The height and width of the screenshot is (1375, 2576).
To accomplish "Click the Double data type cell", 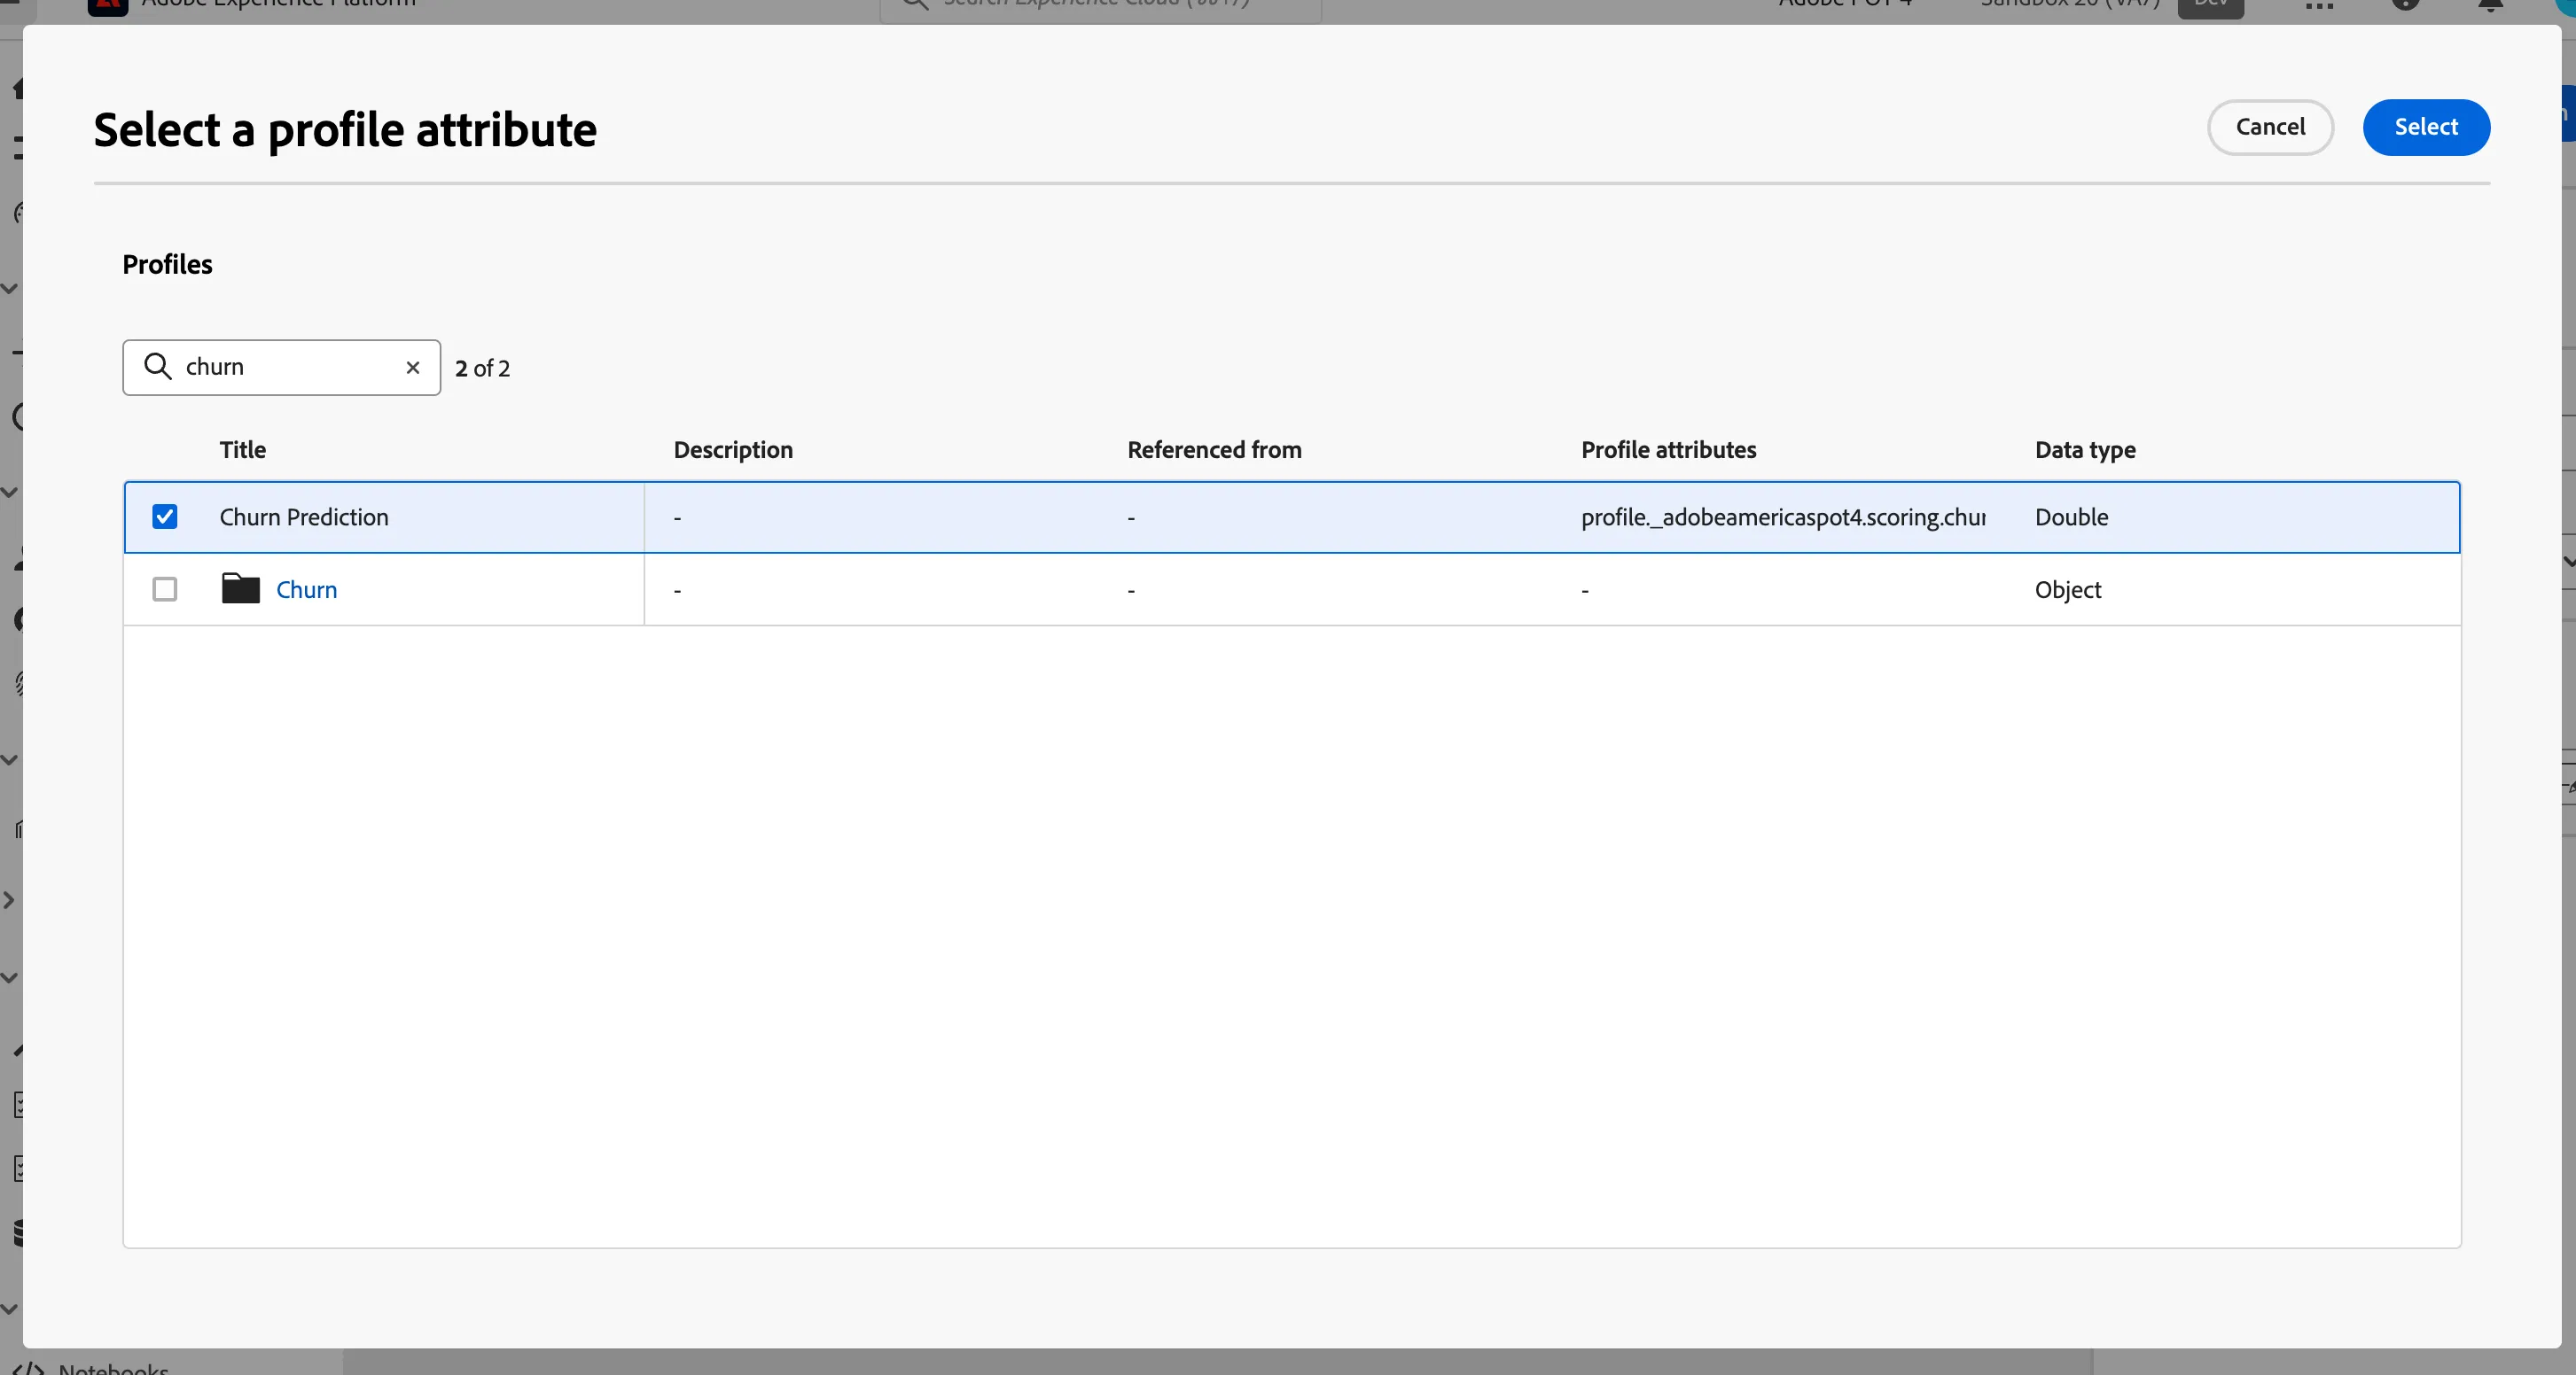I will 2071,517.
